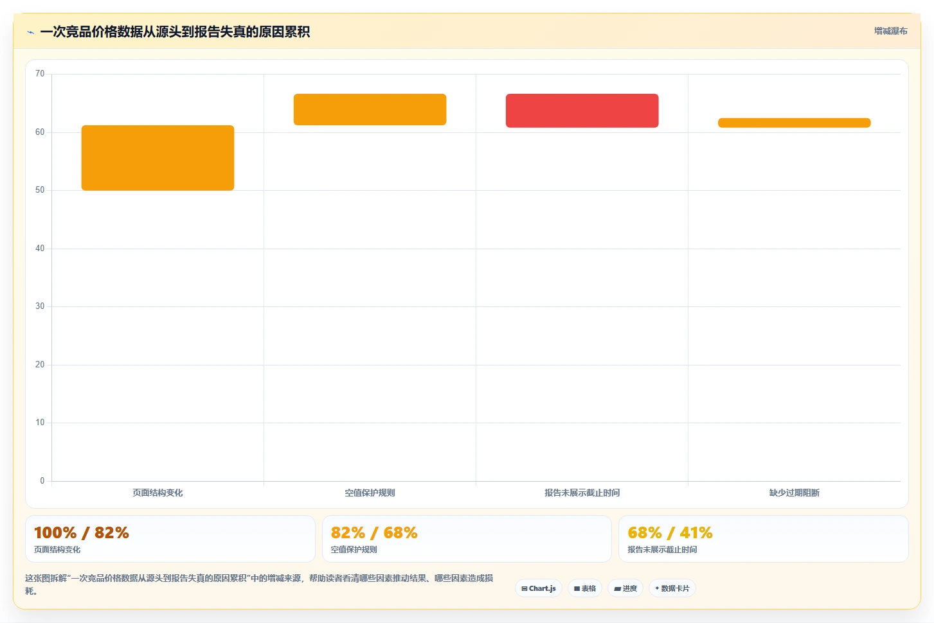Select the 68% / 41% data card
The image size is (934, 623).
click(763, 539)
